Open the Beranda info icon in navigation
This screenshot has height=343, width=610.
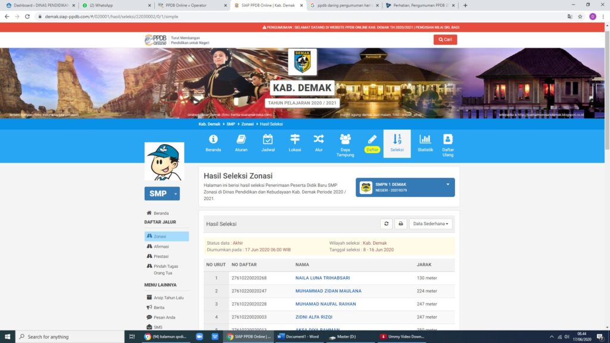tap(213, 139)
